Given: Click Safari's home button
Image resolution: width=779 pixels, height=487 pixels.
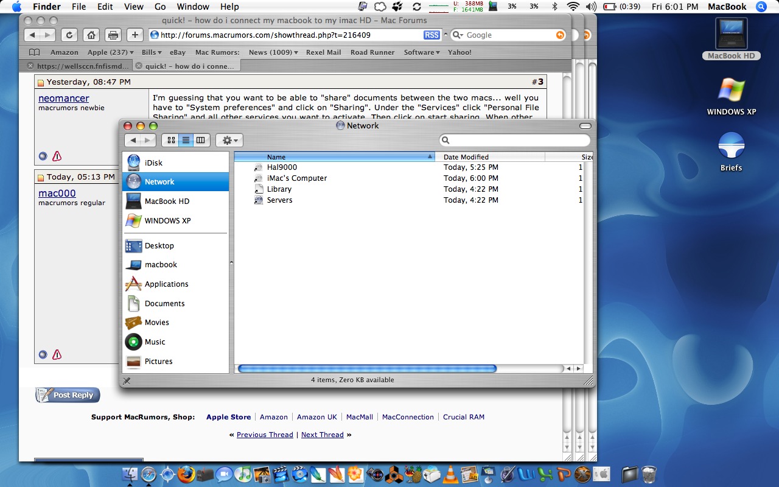Looking at the screenshot, I should click(x=91, y=35).
